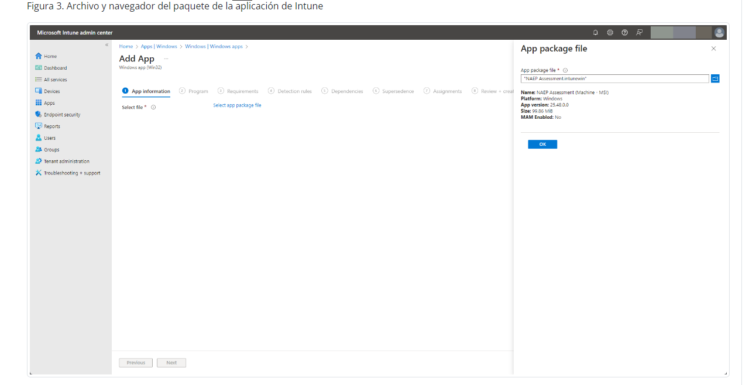Close the App package file panel

[713, 49]
